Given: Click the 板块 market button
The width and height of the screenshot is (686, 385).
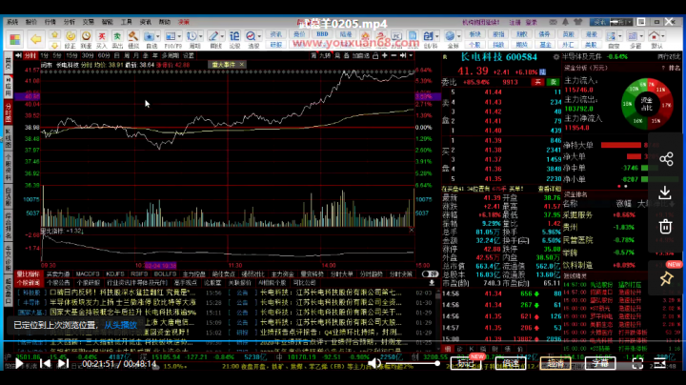Looking at the screenshot, I should click(474, 34).
